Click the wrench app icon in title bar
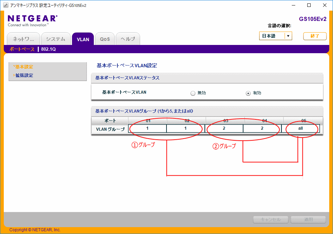 point(6,5)
